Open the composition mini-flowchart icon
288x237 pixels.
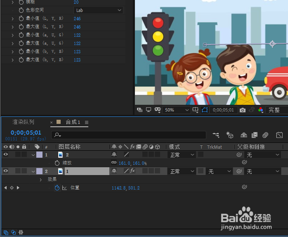point(216,135)
